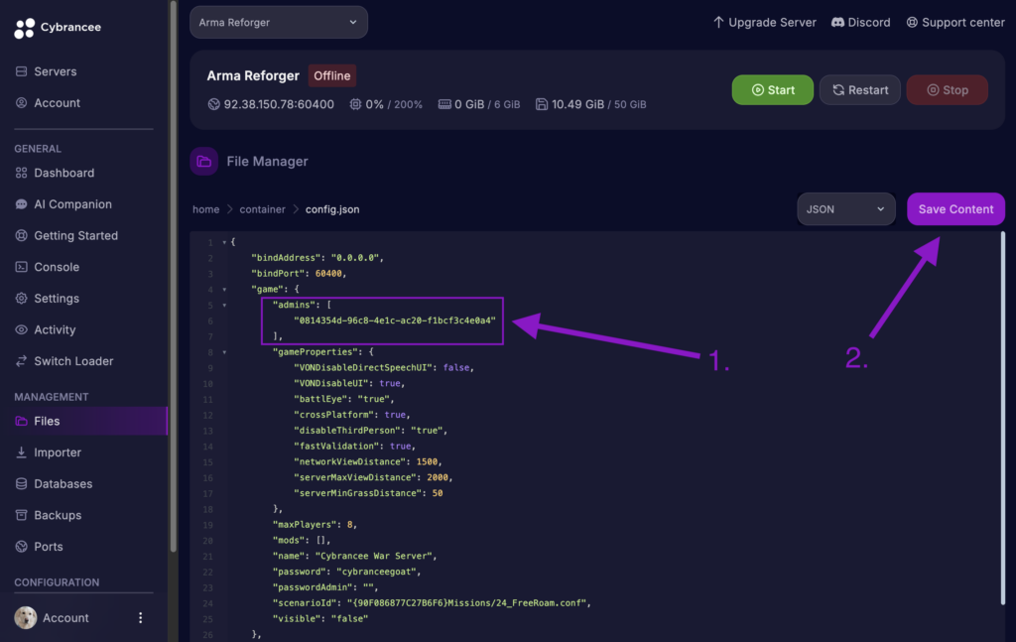Click the user avatar thumbnail
The image size is (1016, 642).
pyautogui.click(x=26, y=618)
